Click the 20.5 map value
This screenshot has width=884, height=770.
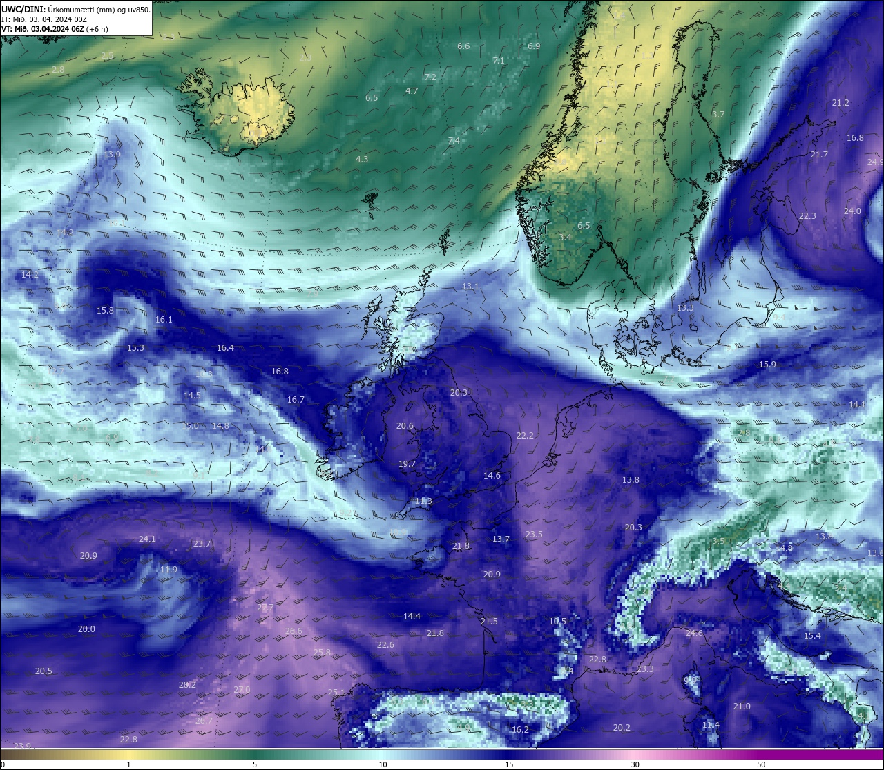[44, 671]
